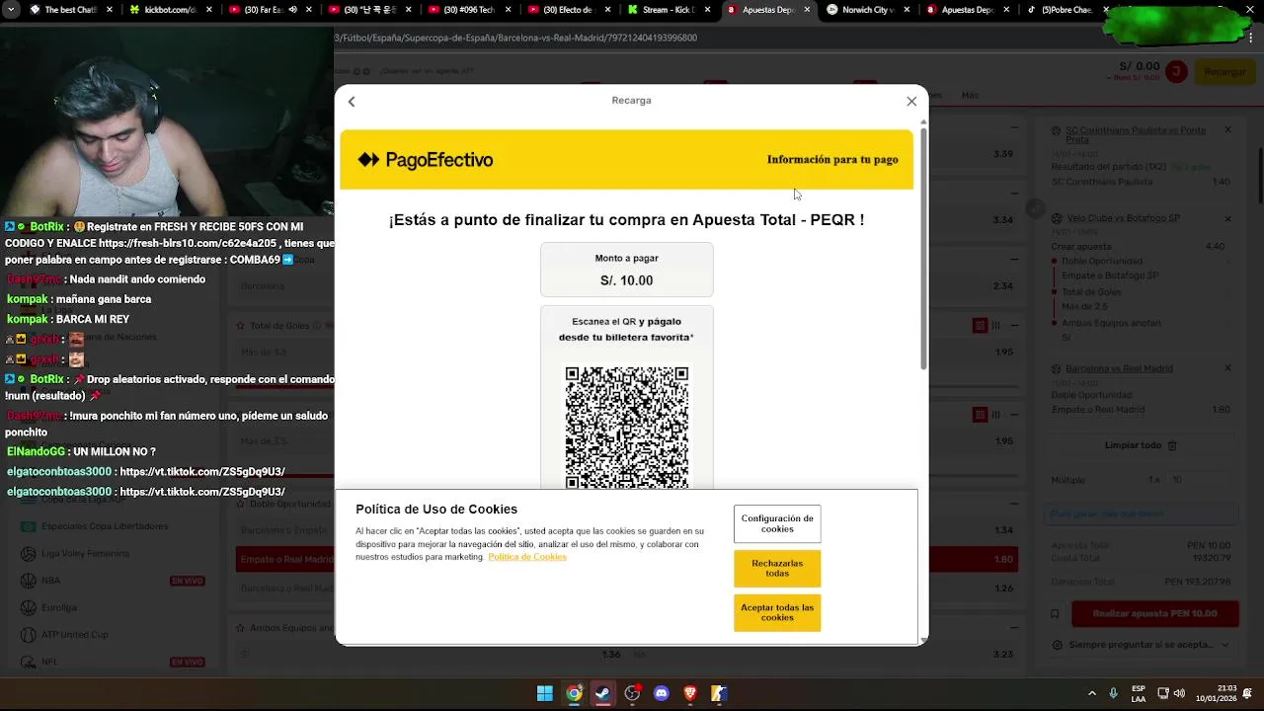Open NBA in the sports sidebar
The width and height of the screenshot is (1264, 711).
click(50, 581)
